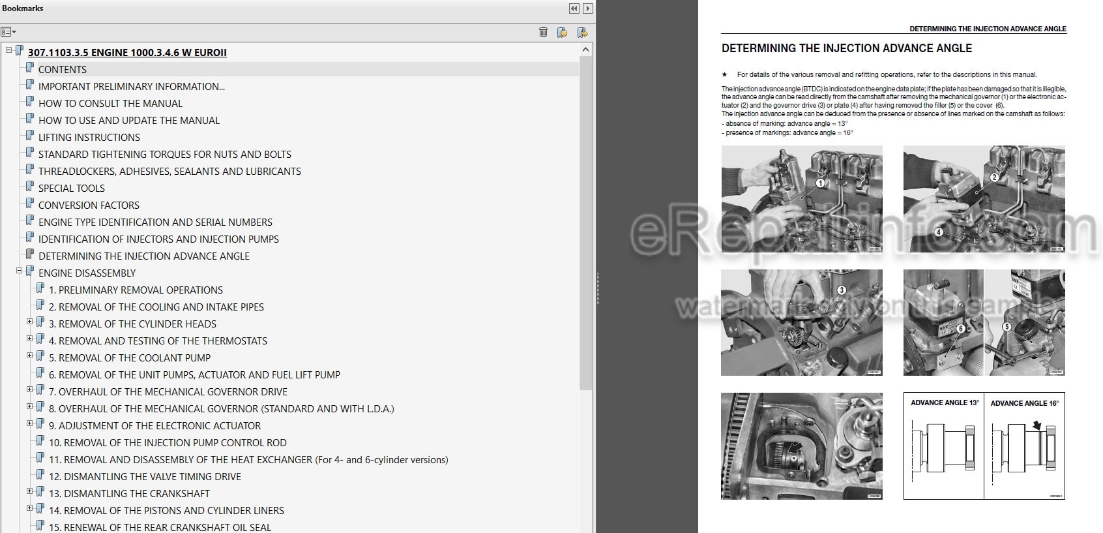
Task: Click the bookmark icon beside SPECIAL TOOLS
Action: (x=29, y=187)
